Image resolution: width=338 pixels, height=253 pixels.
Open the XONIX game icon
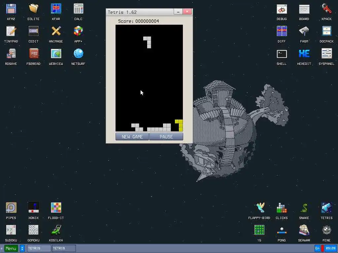(33, 208)
